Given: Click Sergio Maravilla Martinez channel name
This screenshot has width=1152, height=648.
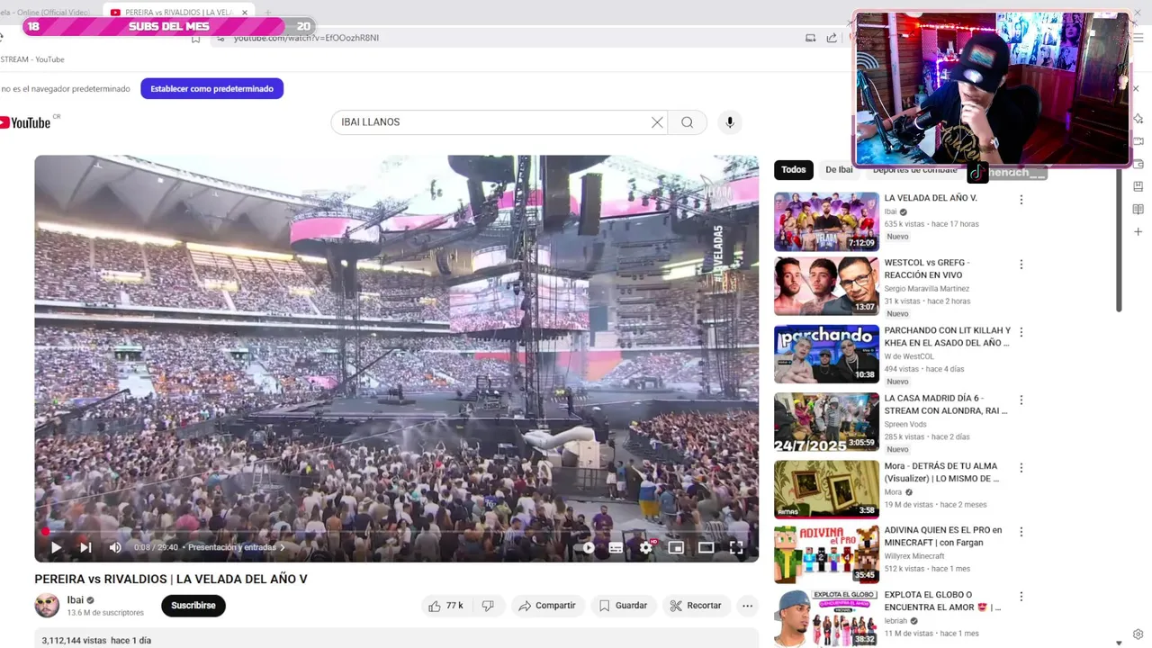Looking at the screenshot, I should (927, 289).
